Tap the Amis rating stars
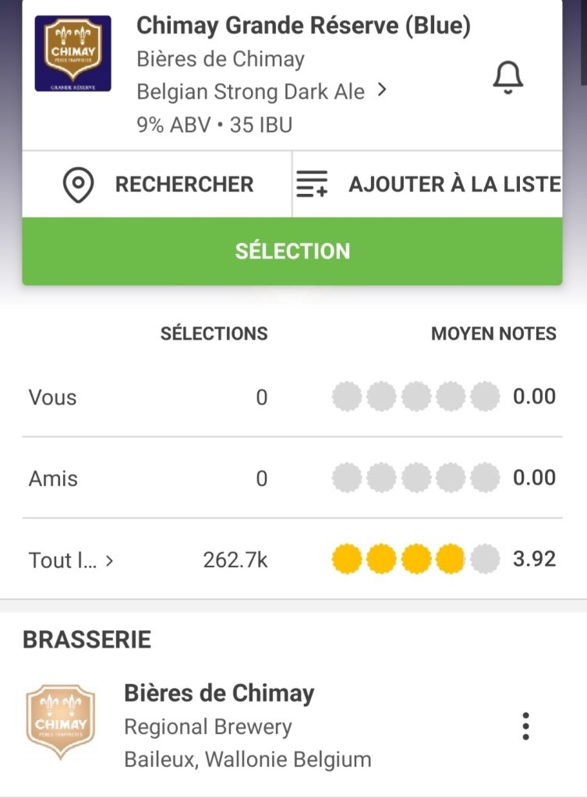Viewport: 587px width, 798px height. pyautogui.click(x=415, y=478)
